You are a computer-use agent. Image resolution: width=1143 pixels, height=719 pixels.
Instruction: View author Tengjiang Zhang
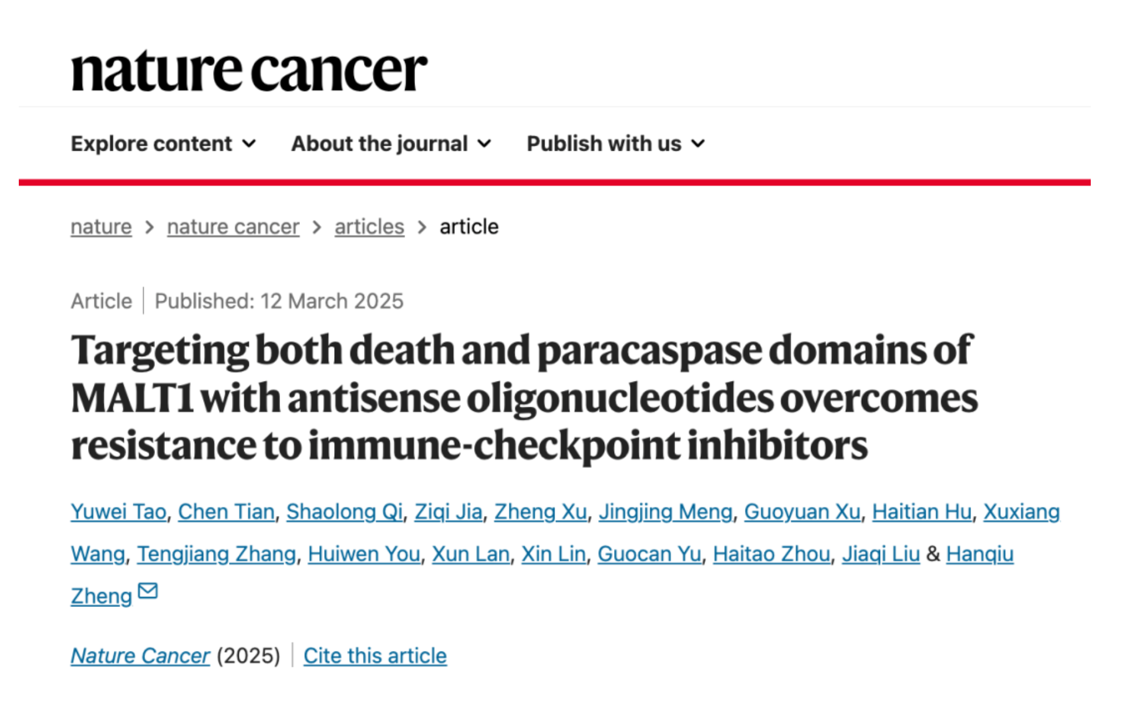217,554
